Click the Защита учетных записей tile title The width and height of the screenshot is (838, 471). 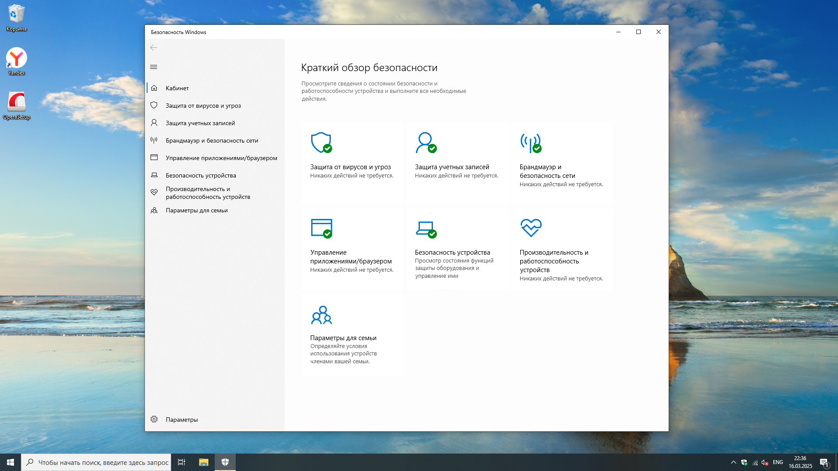(x=452, y=167)
